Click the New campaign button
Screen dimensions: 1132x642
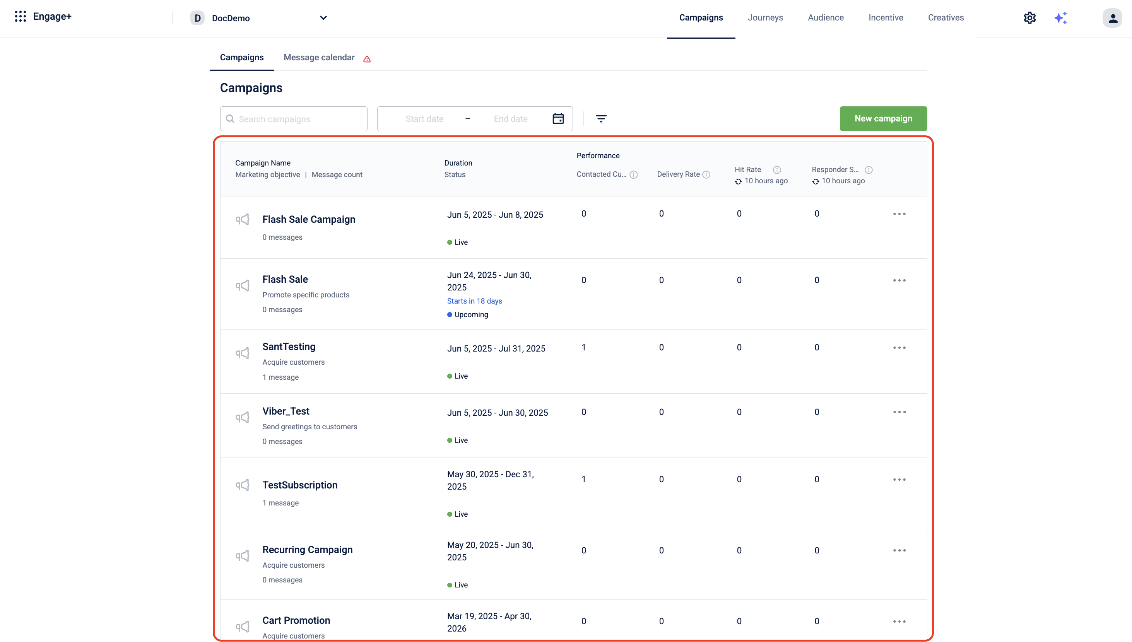tap(883, 119)
